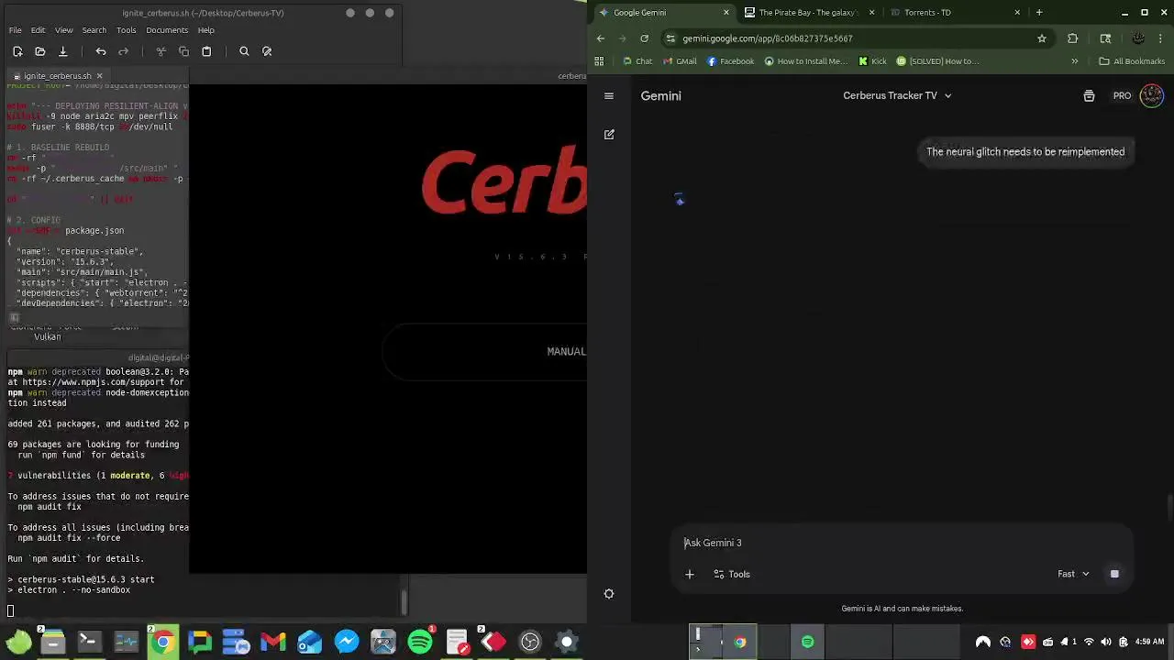Open the Facebook bookmark
The image size is (1174, 660).
tap(731, 61)
